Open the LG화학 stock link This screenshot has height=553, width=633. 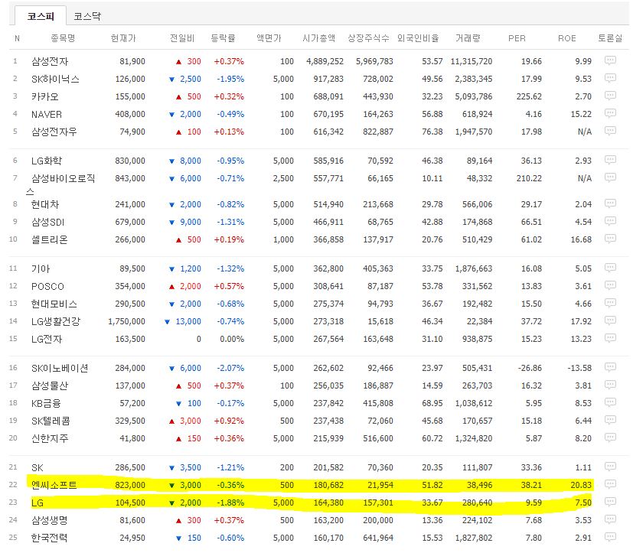(x=47, y=161)
